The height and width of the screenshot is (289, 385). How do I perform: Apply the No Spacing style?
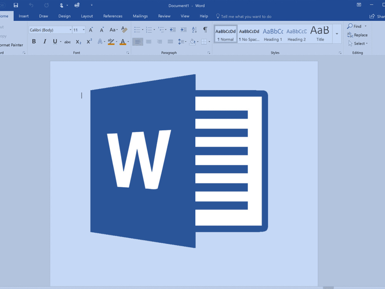coord(249,34)
